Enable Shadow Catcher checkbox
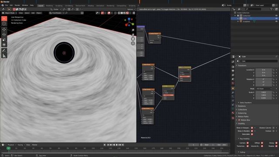The width and height of the screenshot is (279, 157). pos(273,128)
